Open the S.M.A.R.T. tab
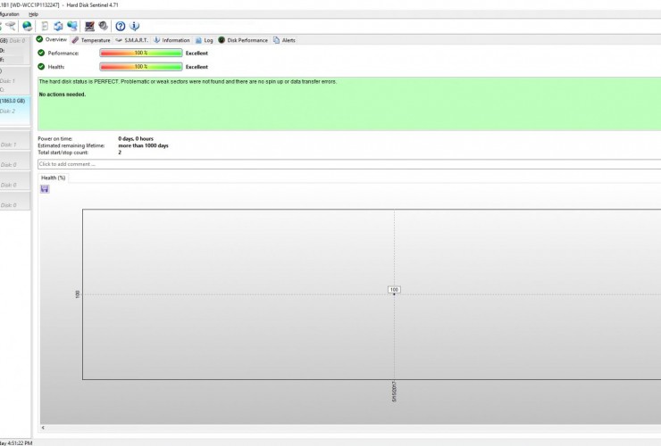This screenshot has height=446, width=661. [x=132, y=40]
